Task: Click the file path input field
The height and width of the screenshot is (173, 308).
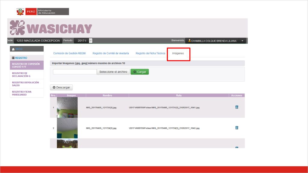Action: point(75,72)
